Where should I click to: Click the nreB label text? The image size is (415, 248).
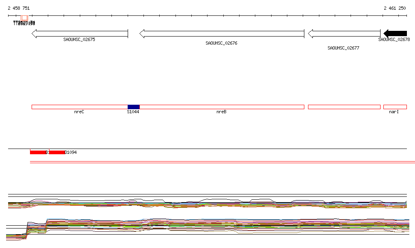pos(222,112)
